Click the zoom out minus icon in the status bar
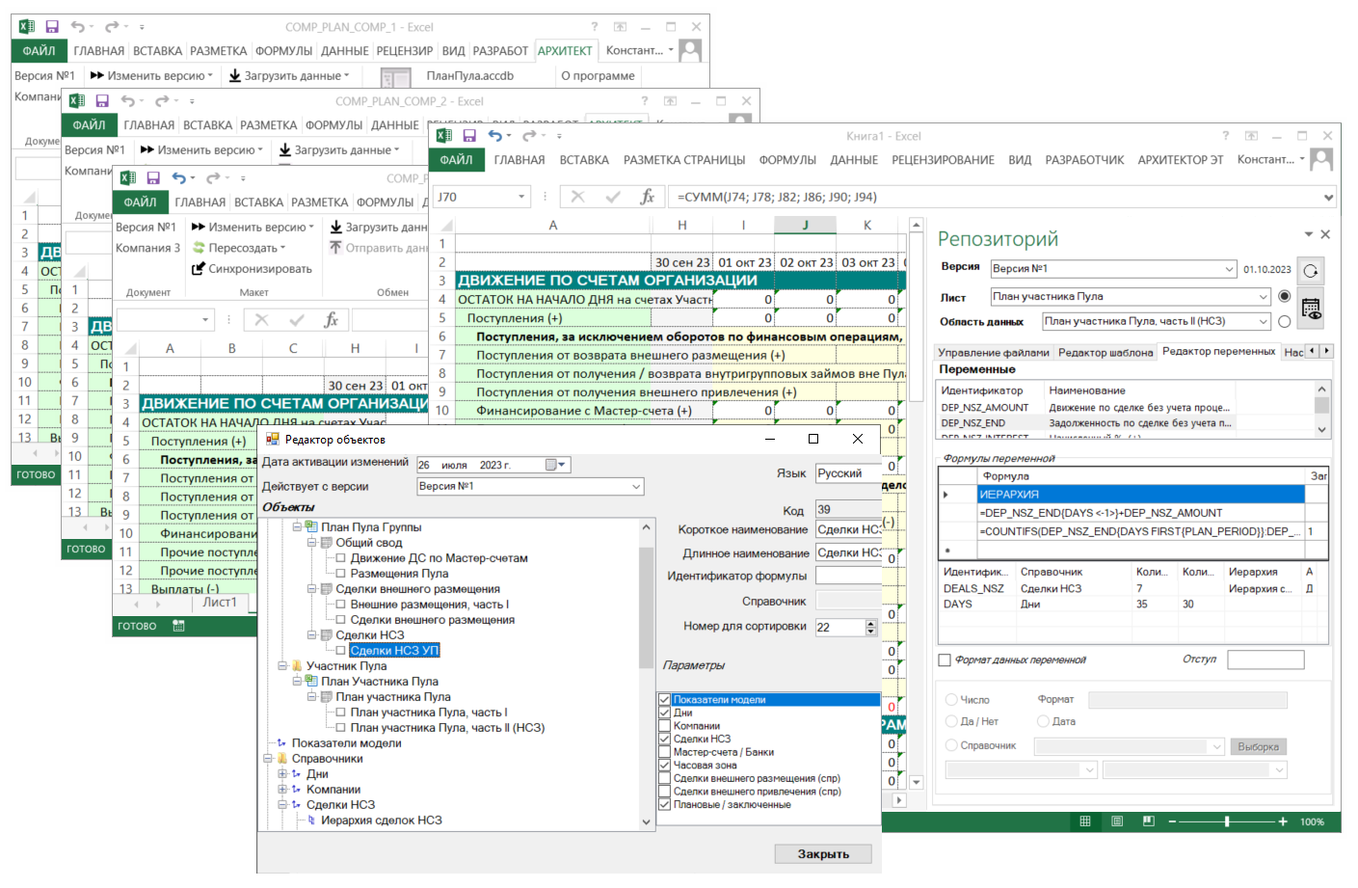Screen dimensions: 1358x888 coord(1172,821)
